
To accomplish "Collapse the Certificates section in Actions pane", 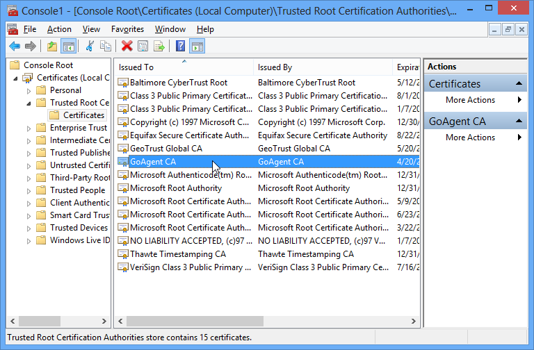I will tap(519, 83).
